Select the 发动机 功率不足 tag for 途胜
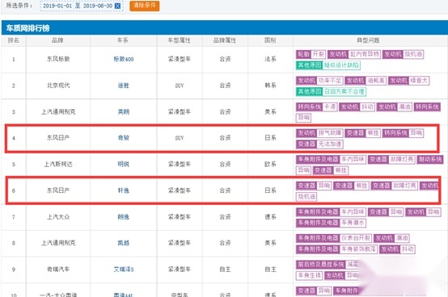The width and height of the screenshot is (448, 297). coord(319,81)
